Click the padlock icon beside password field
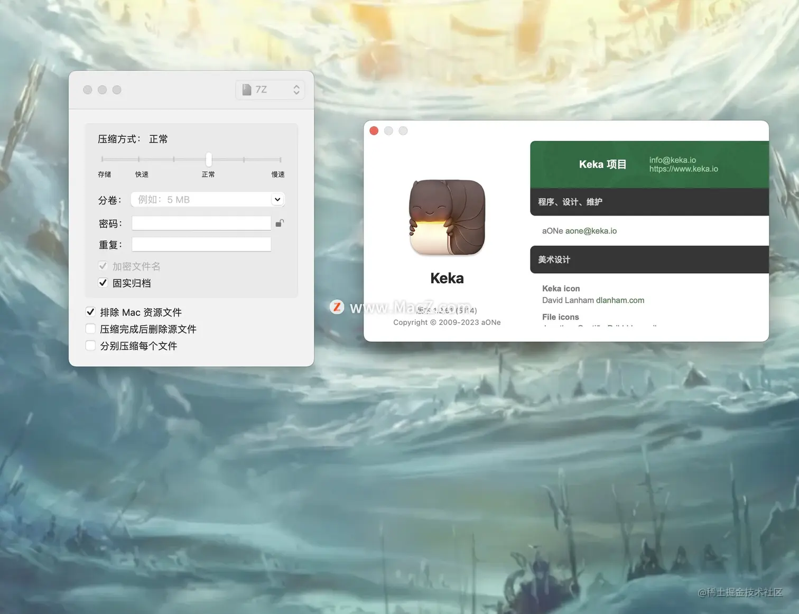Viewport: 799px width, 614px height. (279, 223)
